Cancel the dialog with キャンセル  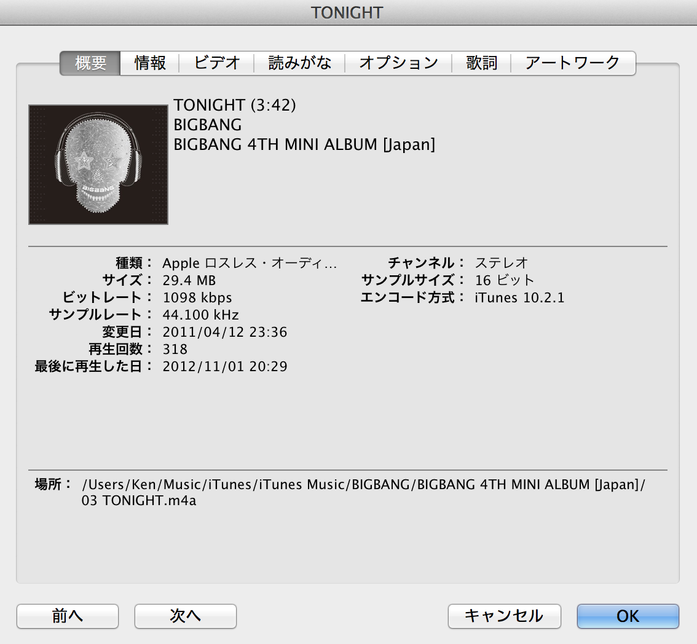point(504,616)
